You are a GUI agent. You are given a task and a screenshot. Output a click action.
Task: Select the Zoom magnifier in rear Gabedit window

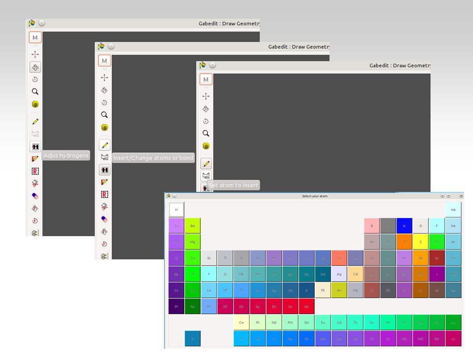point(35,92)
